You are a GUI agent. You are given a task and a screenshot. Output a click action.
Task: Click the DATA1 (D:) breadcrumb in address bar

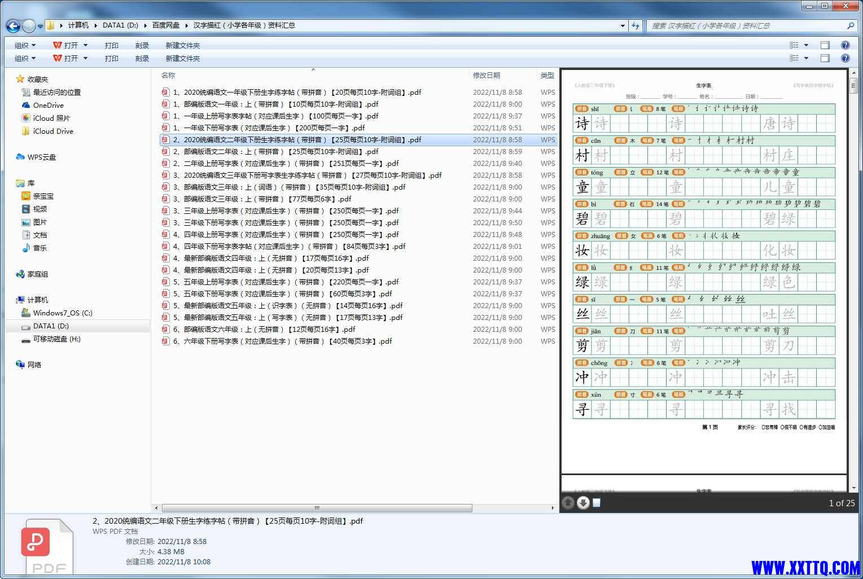[x=120, y=25]
